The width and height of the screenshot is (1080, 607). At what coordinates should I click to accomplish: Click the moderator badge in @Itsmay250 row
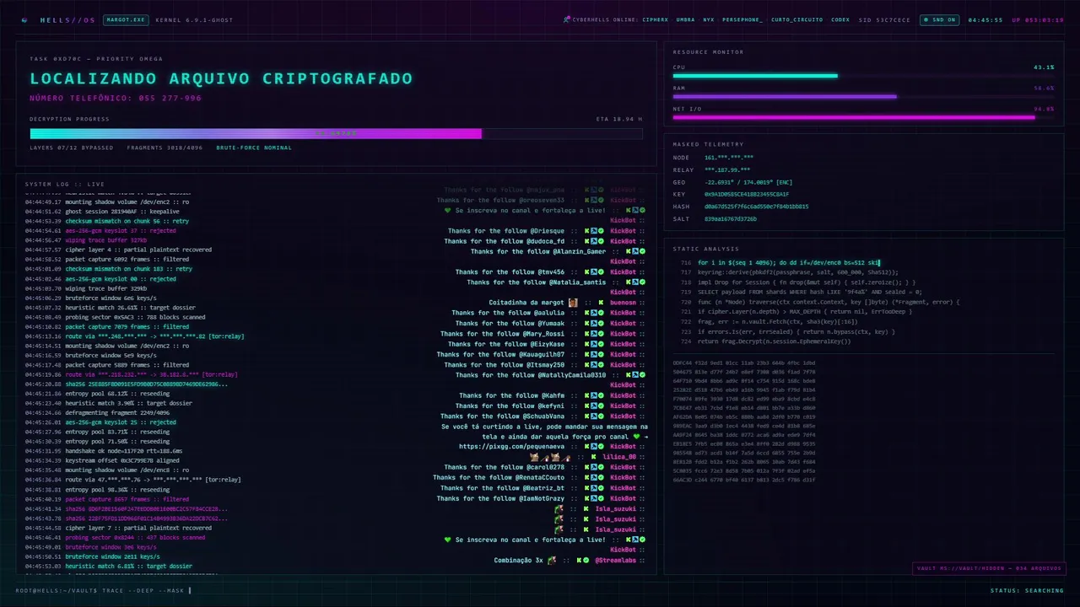click(594, 364)
